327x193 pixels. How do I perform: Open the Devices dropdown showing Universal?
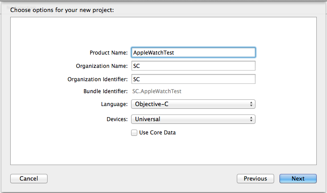[x=193, y=119]
